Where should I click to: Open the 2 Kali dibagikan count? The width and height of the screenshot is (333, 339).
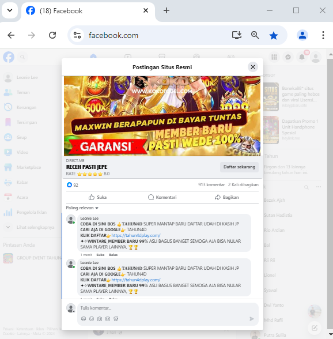click(x=243, y=184)
